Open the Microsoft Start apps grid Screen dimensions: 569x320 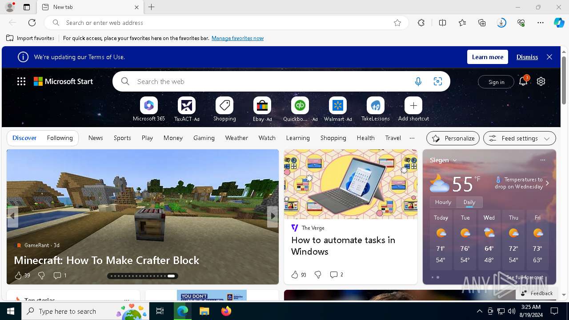[21, 81]
